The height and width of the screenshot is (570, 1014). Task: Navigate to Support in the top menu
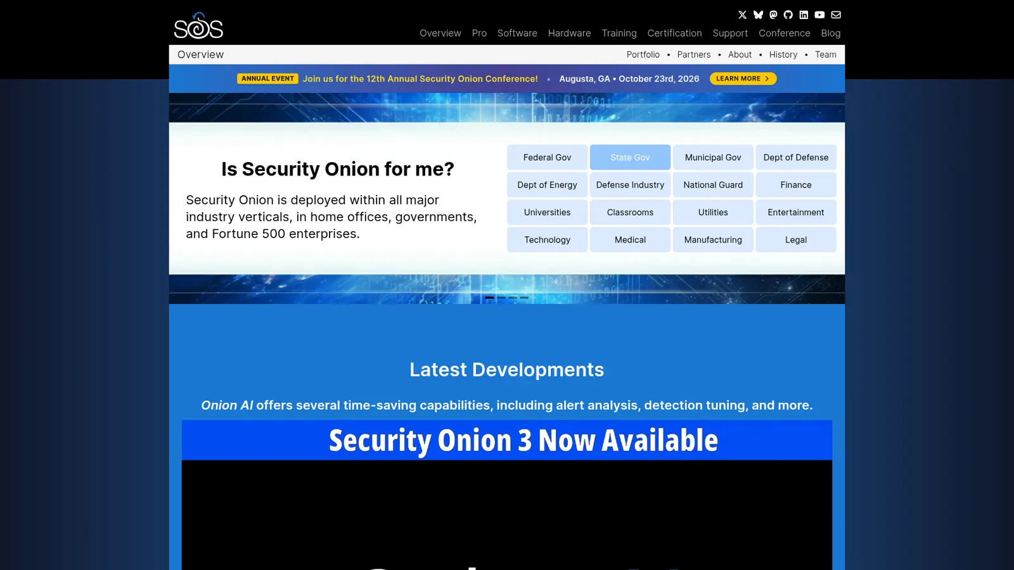click(x=730, y=33)
